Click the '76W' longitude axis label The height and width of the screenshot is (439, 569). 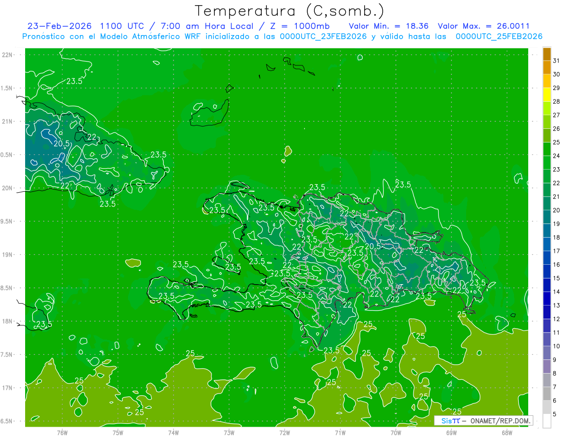coord(62,432)
